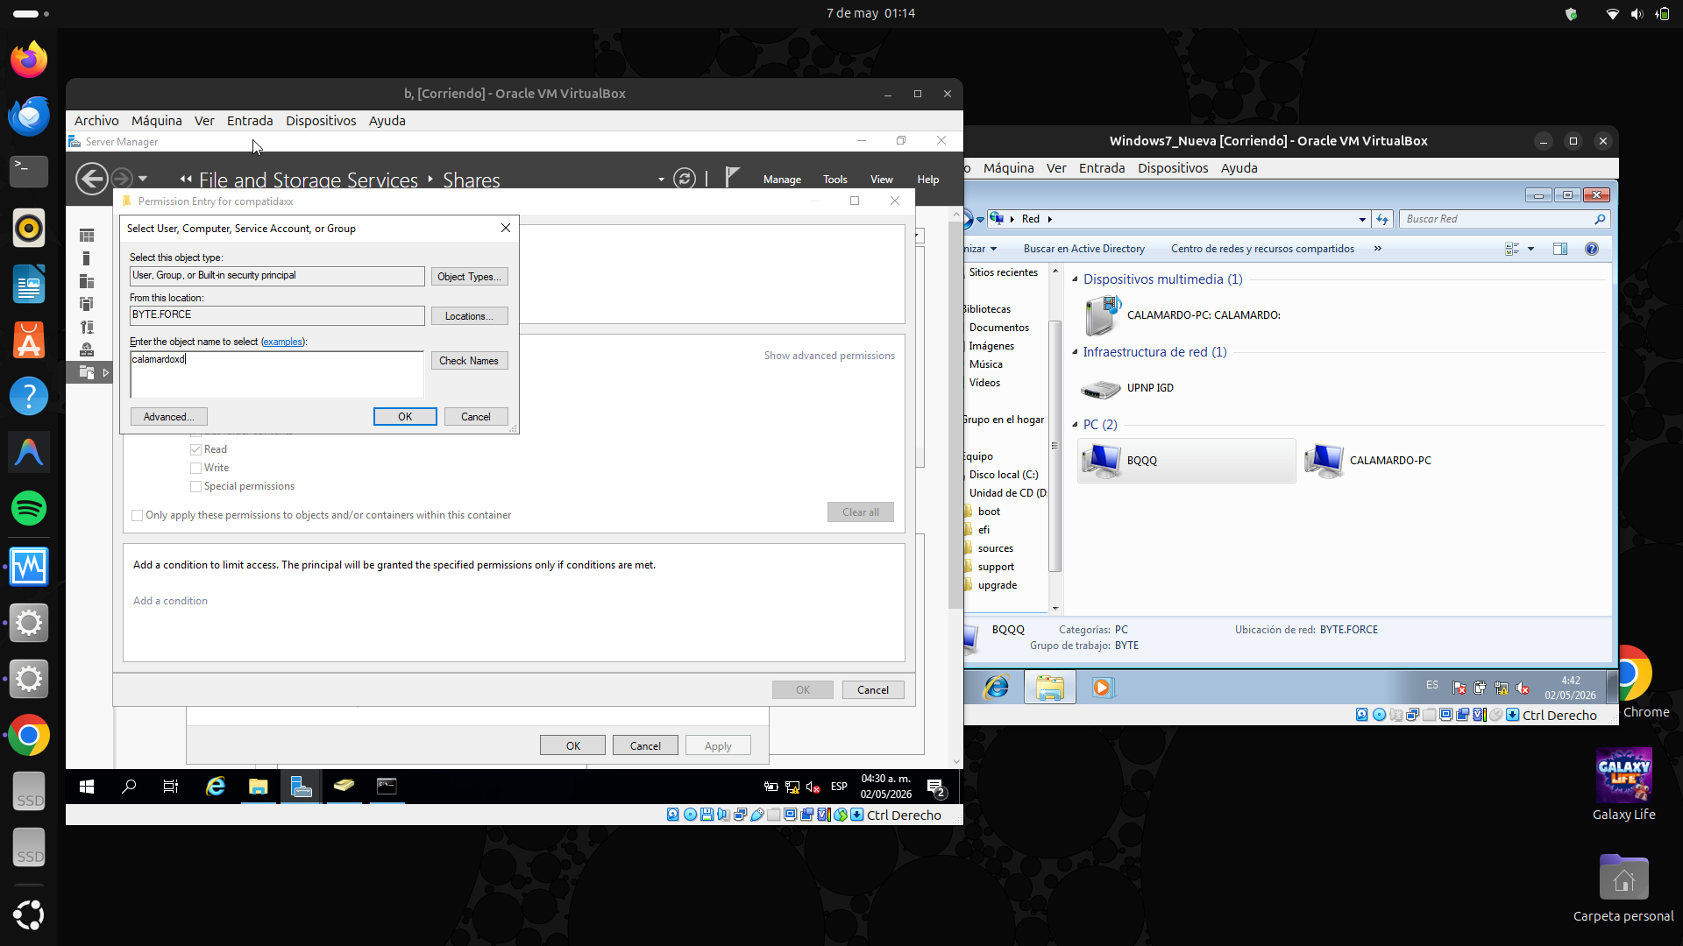Click Add a condition link
This screenshot has width=1683, height=946.
click(x=170, y=601)
